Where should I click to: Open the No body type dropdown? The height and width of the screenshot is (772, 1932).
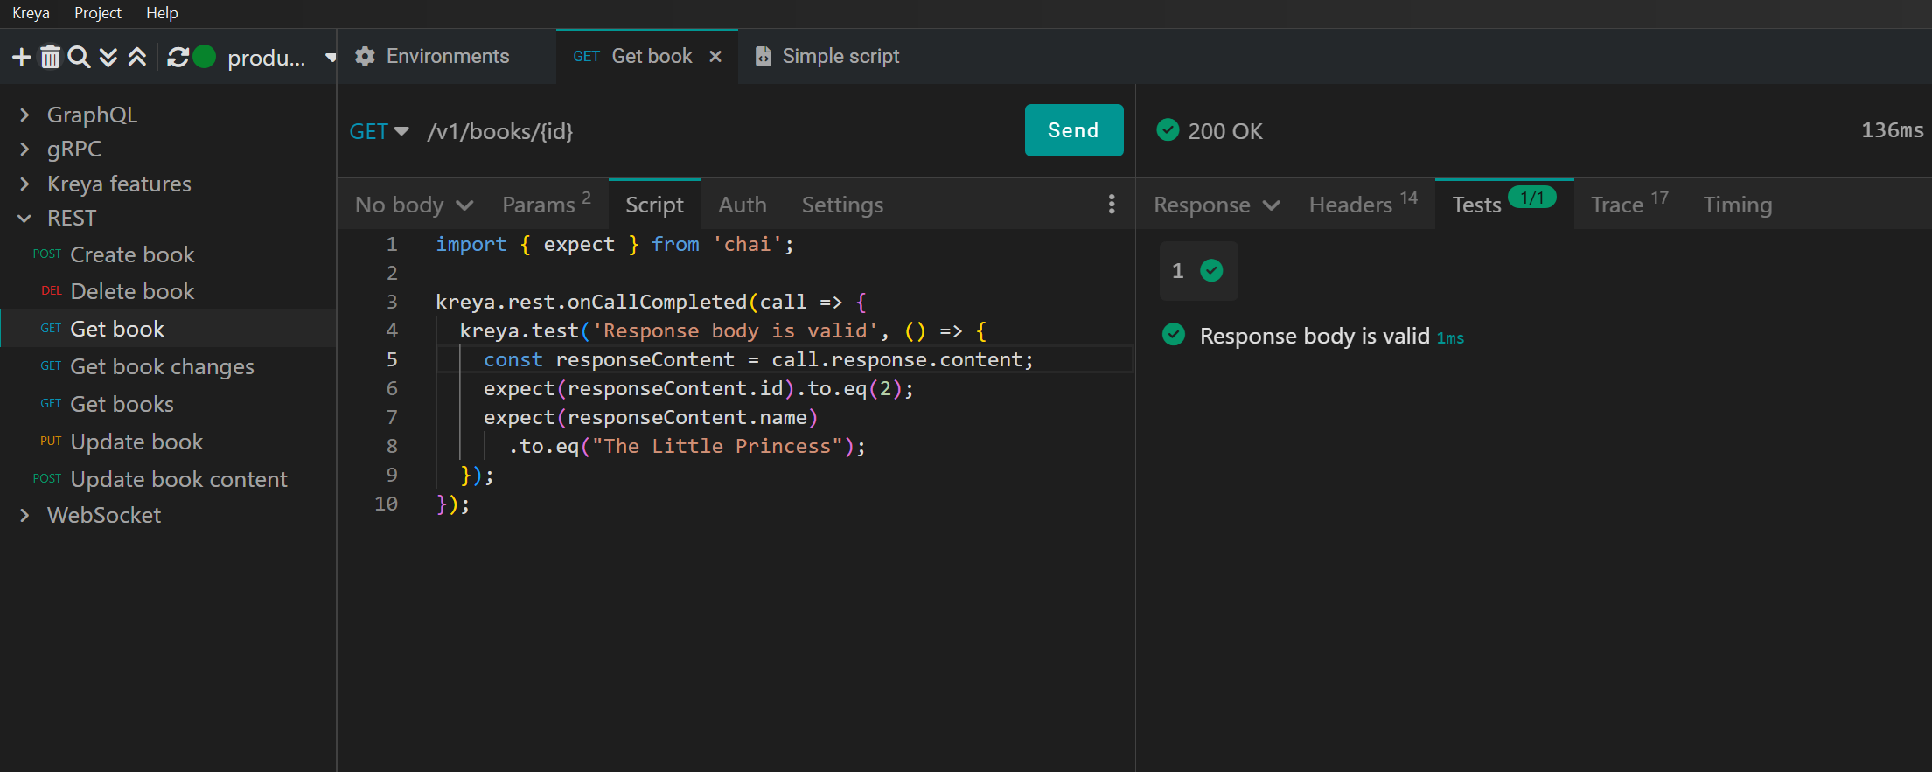(414, 205)
